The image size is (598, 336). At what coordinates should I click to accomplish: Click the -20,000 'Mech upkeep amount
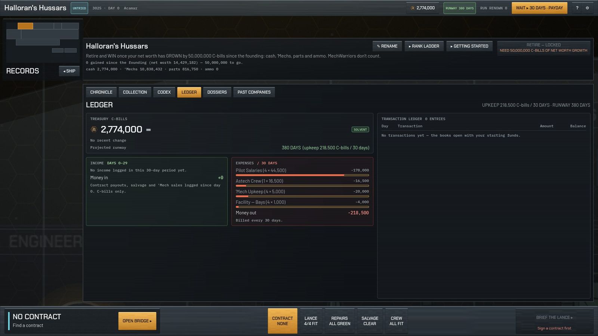361,192
